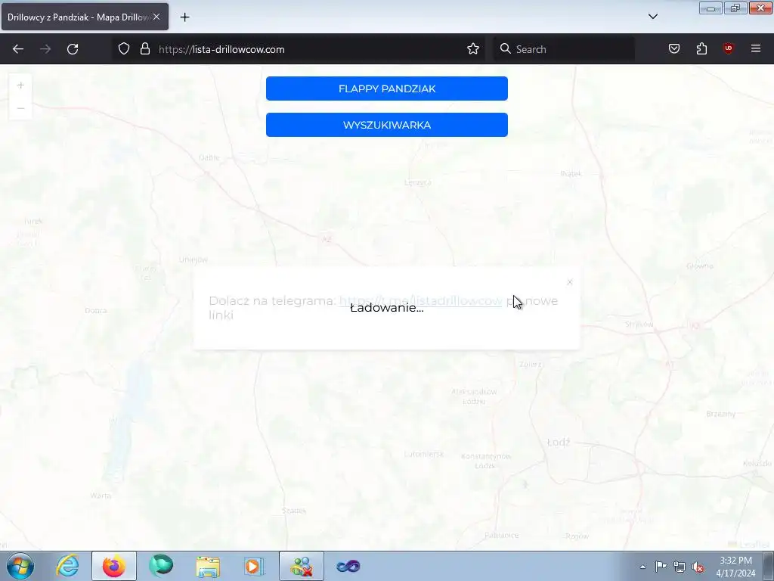Launch the media player taskbar icon
Viewport: 774px width, 581px height.
[x=255, y=566]
